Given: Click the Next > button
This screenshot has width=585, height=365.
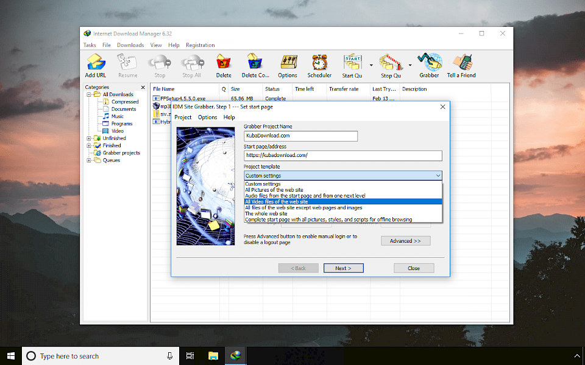Looking at the screenshot, I should (x=343, y=268).
